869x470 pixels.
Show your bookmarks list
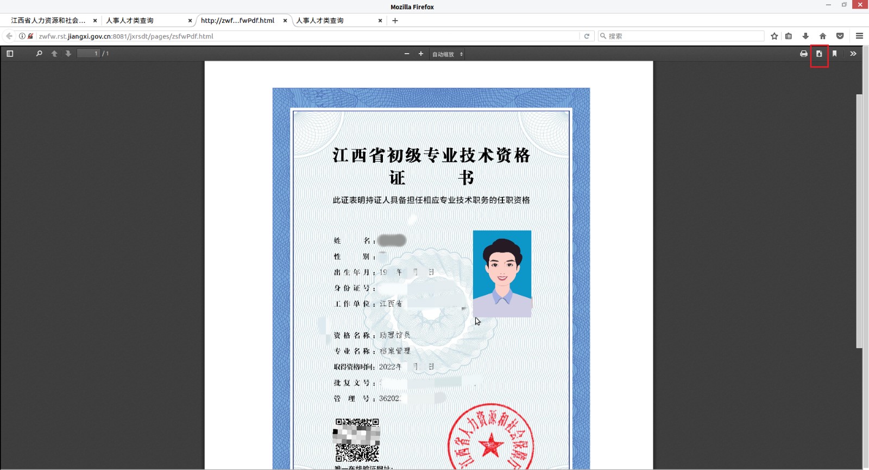tap(789, 36)
